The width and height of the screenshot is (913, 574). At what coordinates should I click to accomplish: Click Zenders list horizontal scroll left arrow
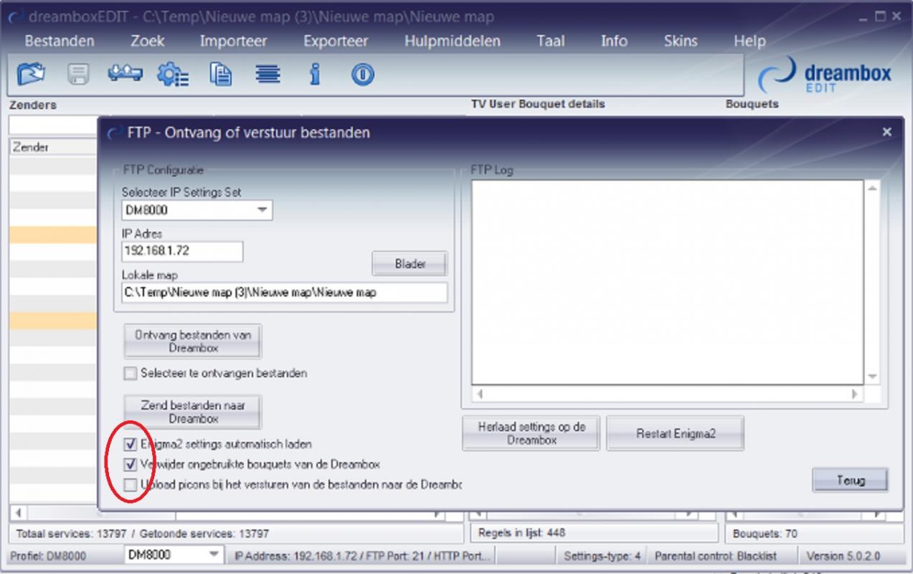click(x=17, y=514)
